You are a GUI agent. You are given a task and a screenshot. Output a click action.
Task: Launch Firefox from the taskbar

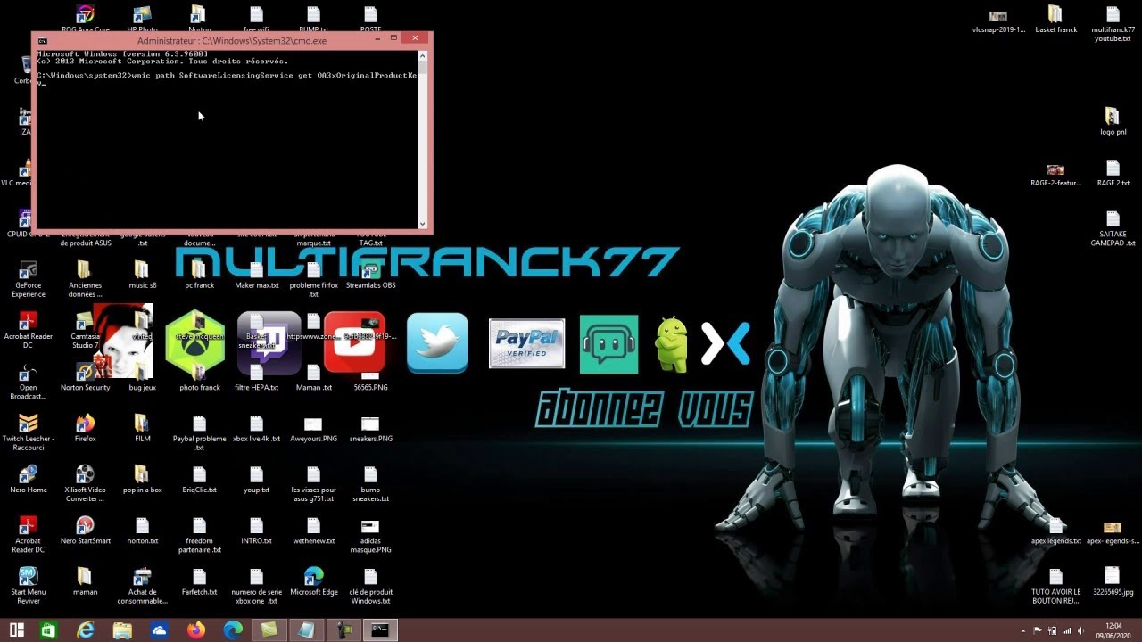(x=196, y=630)
